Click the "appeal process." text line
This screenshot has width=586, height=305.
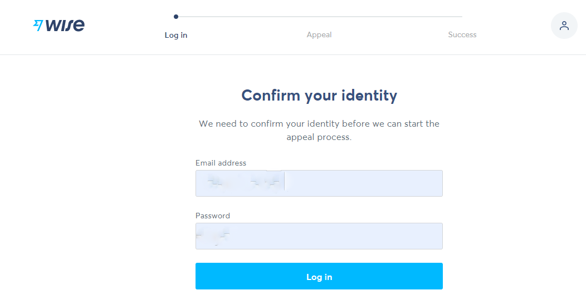coord(319,137)
